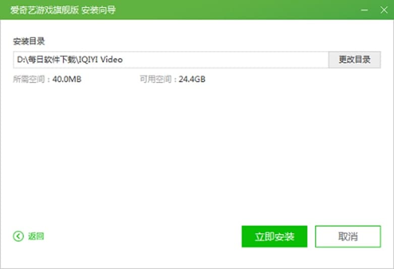The image size is (394, 269).
Task: Open directory chooser via 更改目录
Action: 355,60
